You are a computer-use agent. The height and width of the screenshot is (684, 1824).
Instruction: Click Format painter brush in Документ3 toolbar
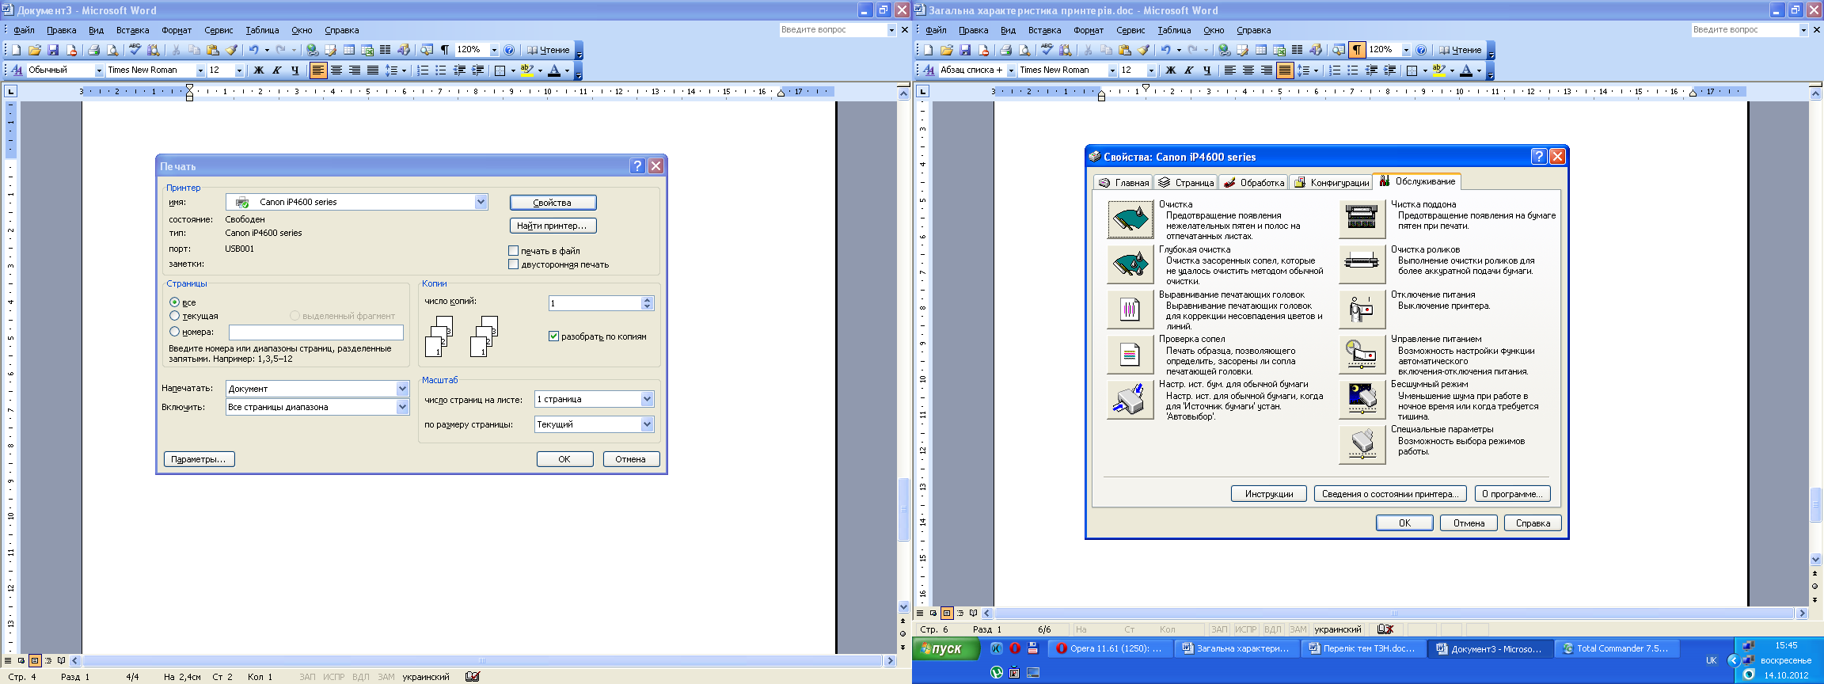pyautogui.click(x=231, y=50)
